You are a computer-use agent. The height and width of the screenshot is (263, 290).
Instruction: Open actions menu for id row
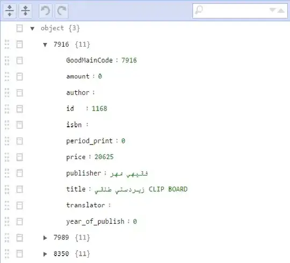click(20, 109)
